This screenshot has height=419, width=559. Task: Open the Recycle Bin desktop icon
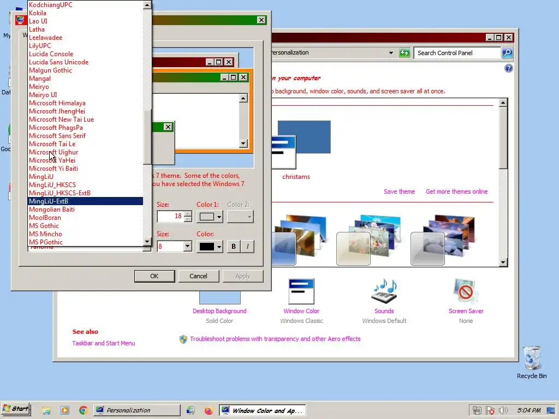pyautogui.click(x=532, y=358)
